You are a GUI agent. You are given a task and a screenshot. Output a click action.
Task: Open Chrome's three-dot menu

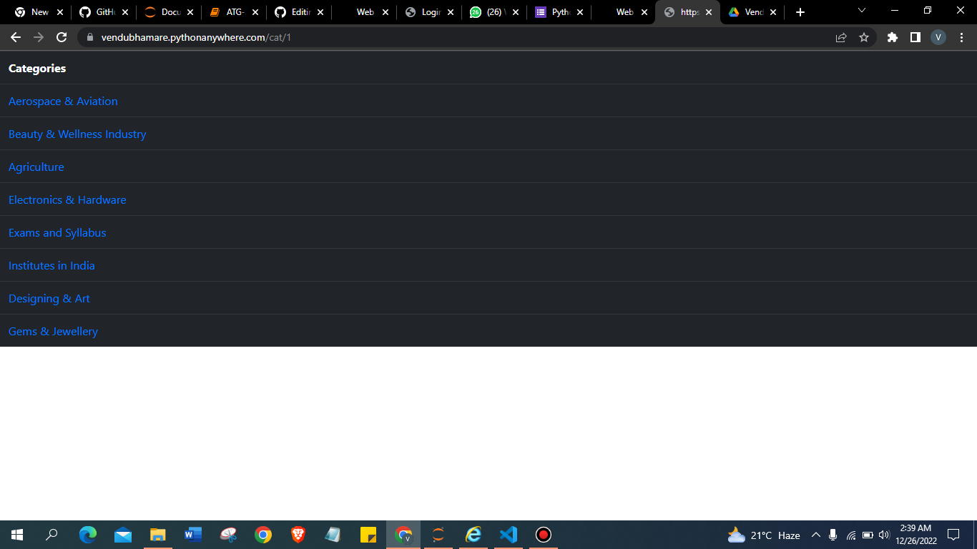pyautogui.click(x=961, y=36)
